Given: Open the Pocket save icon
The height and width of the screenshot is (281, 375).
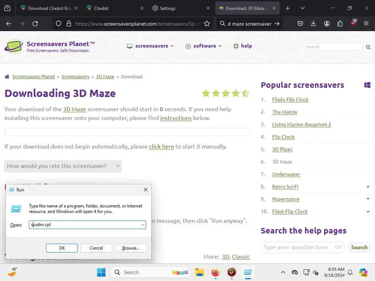Looking at the screenshot, I should [x=300, y=24].
